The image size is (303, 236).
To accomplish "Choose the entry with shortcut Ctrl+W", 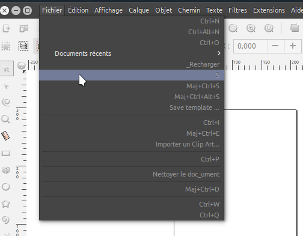I will [132, 204].
